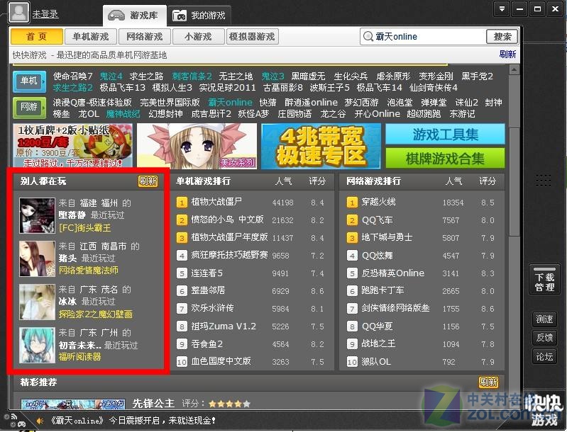Click the 反馈 side button
Viewport: 567px width, 432px height.
pos(544,338)
